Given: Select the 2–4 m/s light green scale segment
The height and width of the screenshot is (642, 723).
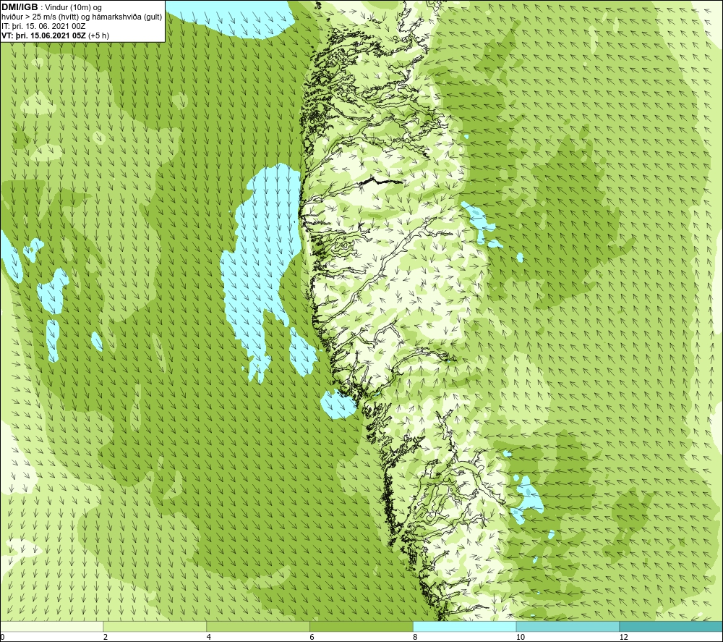Looking at the screenshot, I should pos(155,626).
